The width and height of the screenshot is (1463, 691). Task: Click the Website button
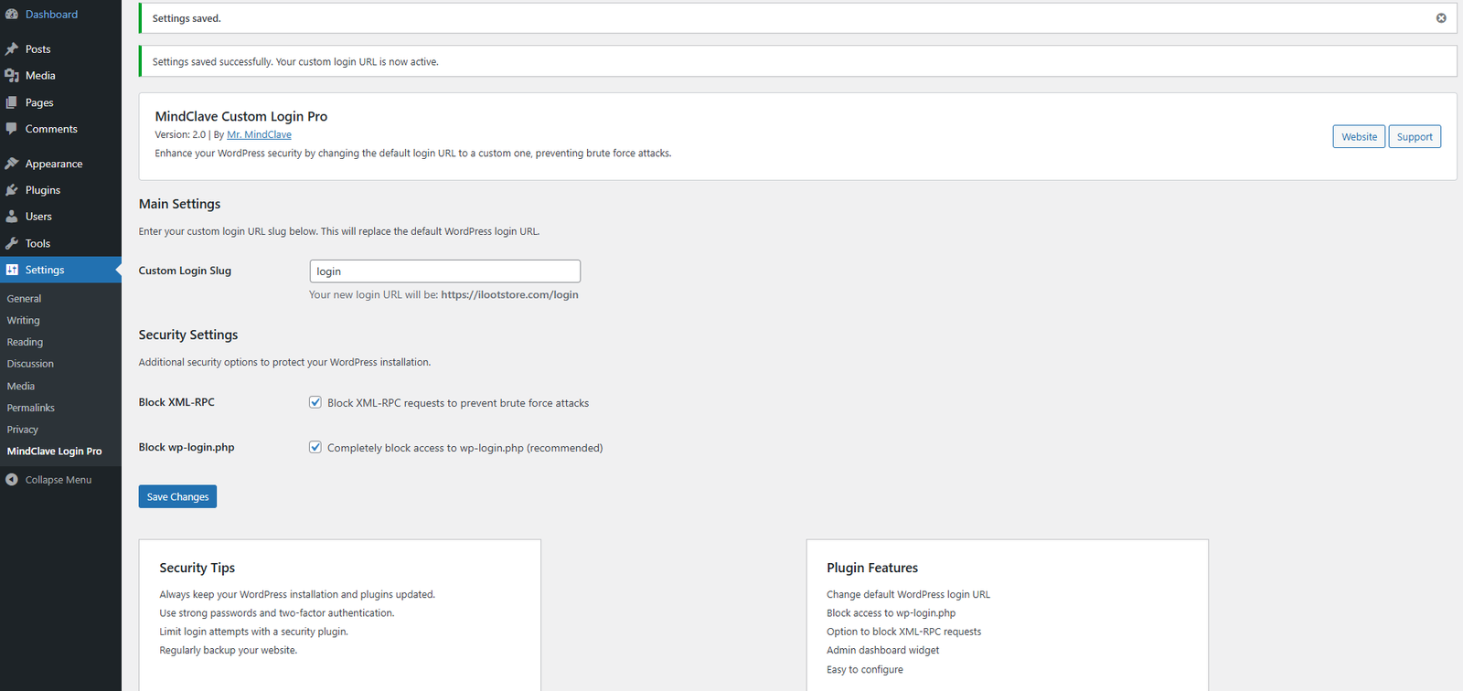point(1359,136)
